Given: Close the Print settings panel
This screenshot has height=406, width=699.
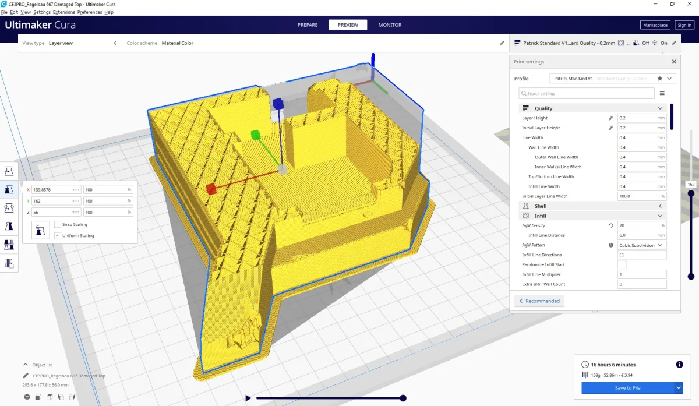Looking at the screenshot, I should (674, 61).
